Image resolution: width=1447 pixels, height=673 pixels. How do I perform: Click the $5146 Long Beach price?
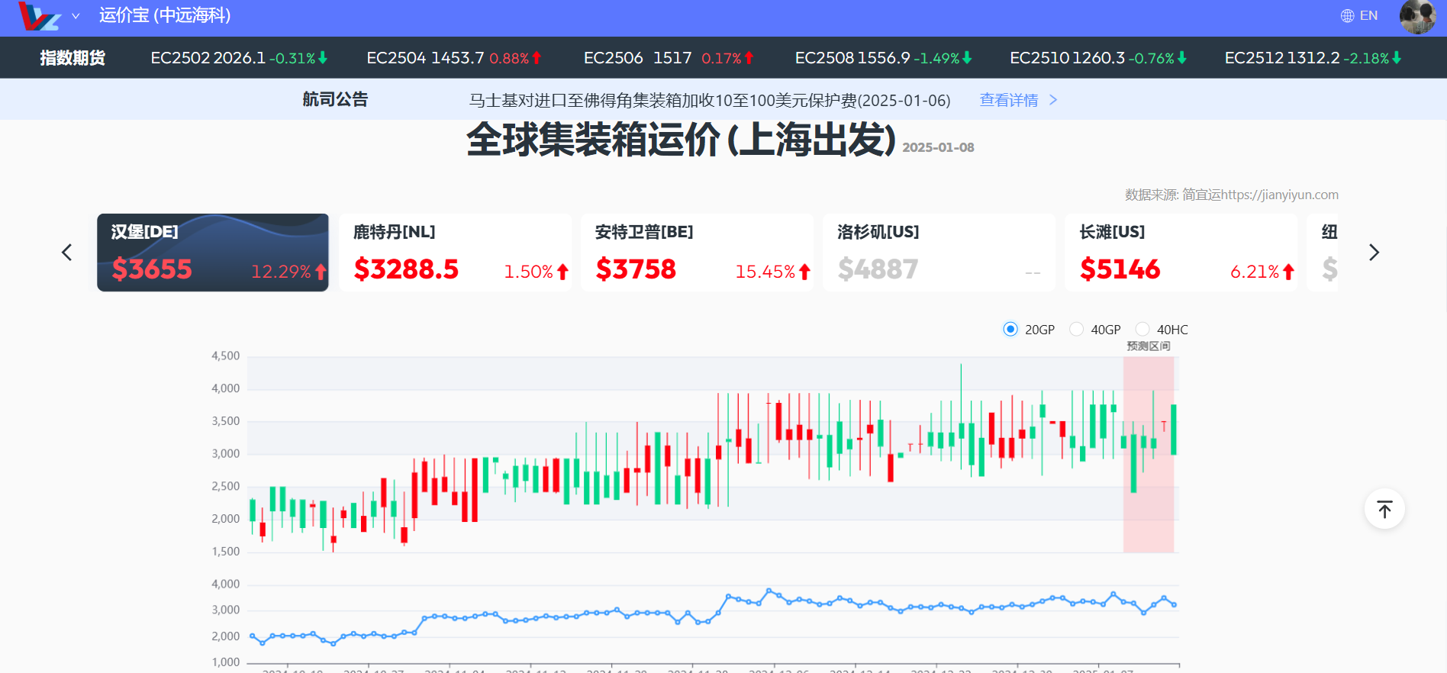[1120, 269]
